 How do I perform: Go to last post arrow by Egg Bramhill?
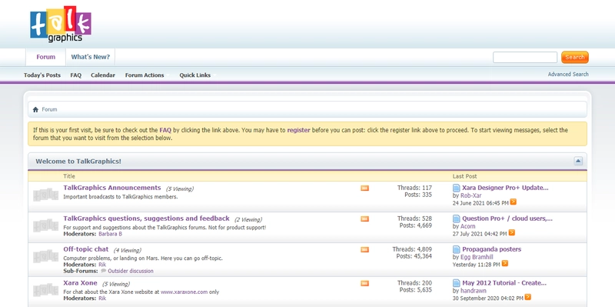[505, 263]
